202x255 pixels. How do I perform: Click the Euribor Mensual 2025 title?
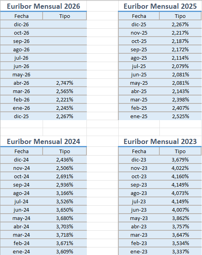(x=160, y=6)
